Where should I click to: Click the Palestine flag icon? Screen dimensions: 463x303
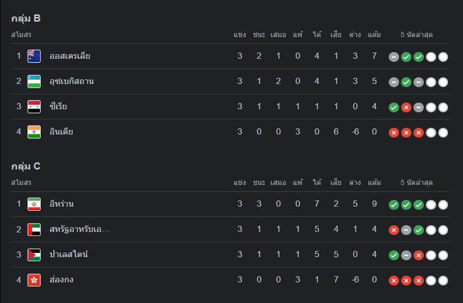point(34,255)
